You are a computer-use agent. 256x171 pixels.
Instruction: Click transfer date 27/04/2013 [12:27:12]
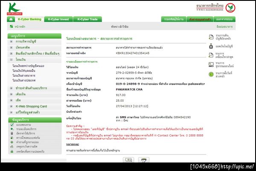132,106
